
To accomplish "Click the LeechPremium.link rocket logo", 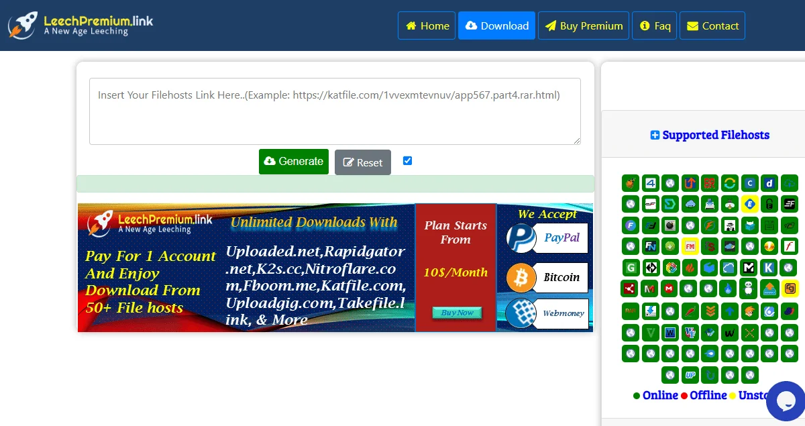I will point(81,25).
